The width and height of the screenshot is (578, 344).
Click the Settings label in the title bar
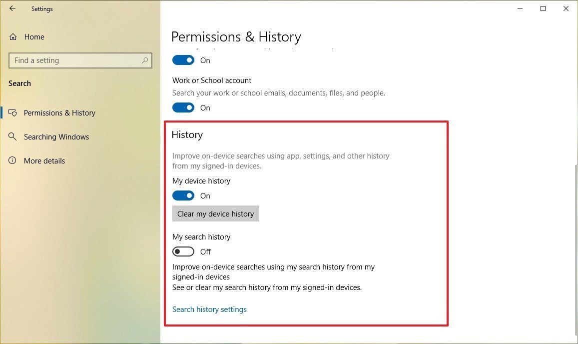(42, 8)
